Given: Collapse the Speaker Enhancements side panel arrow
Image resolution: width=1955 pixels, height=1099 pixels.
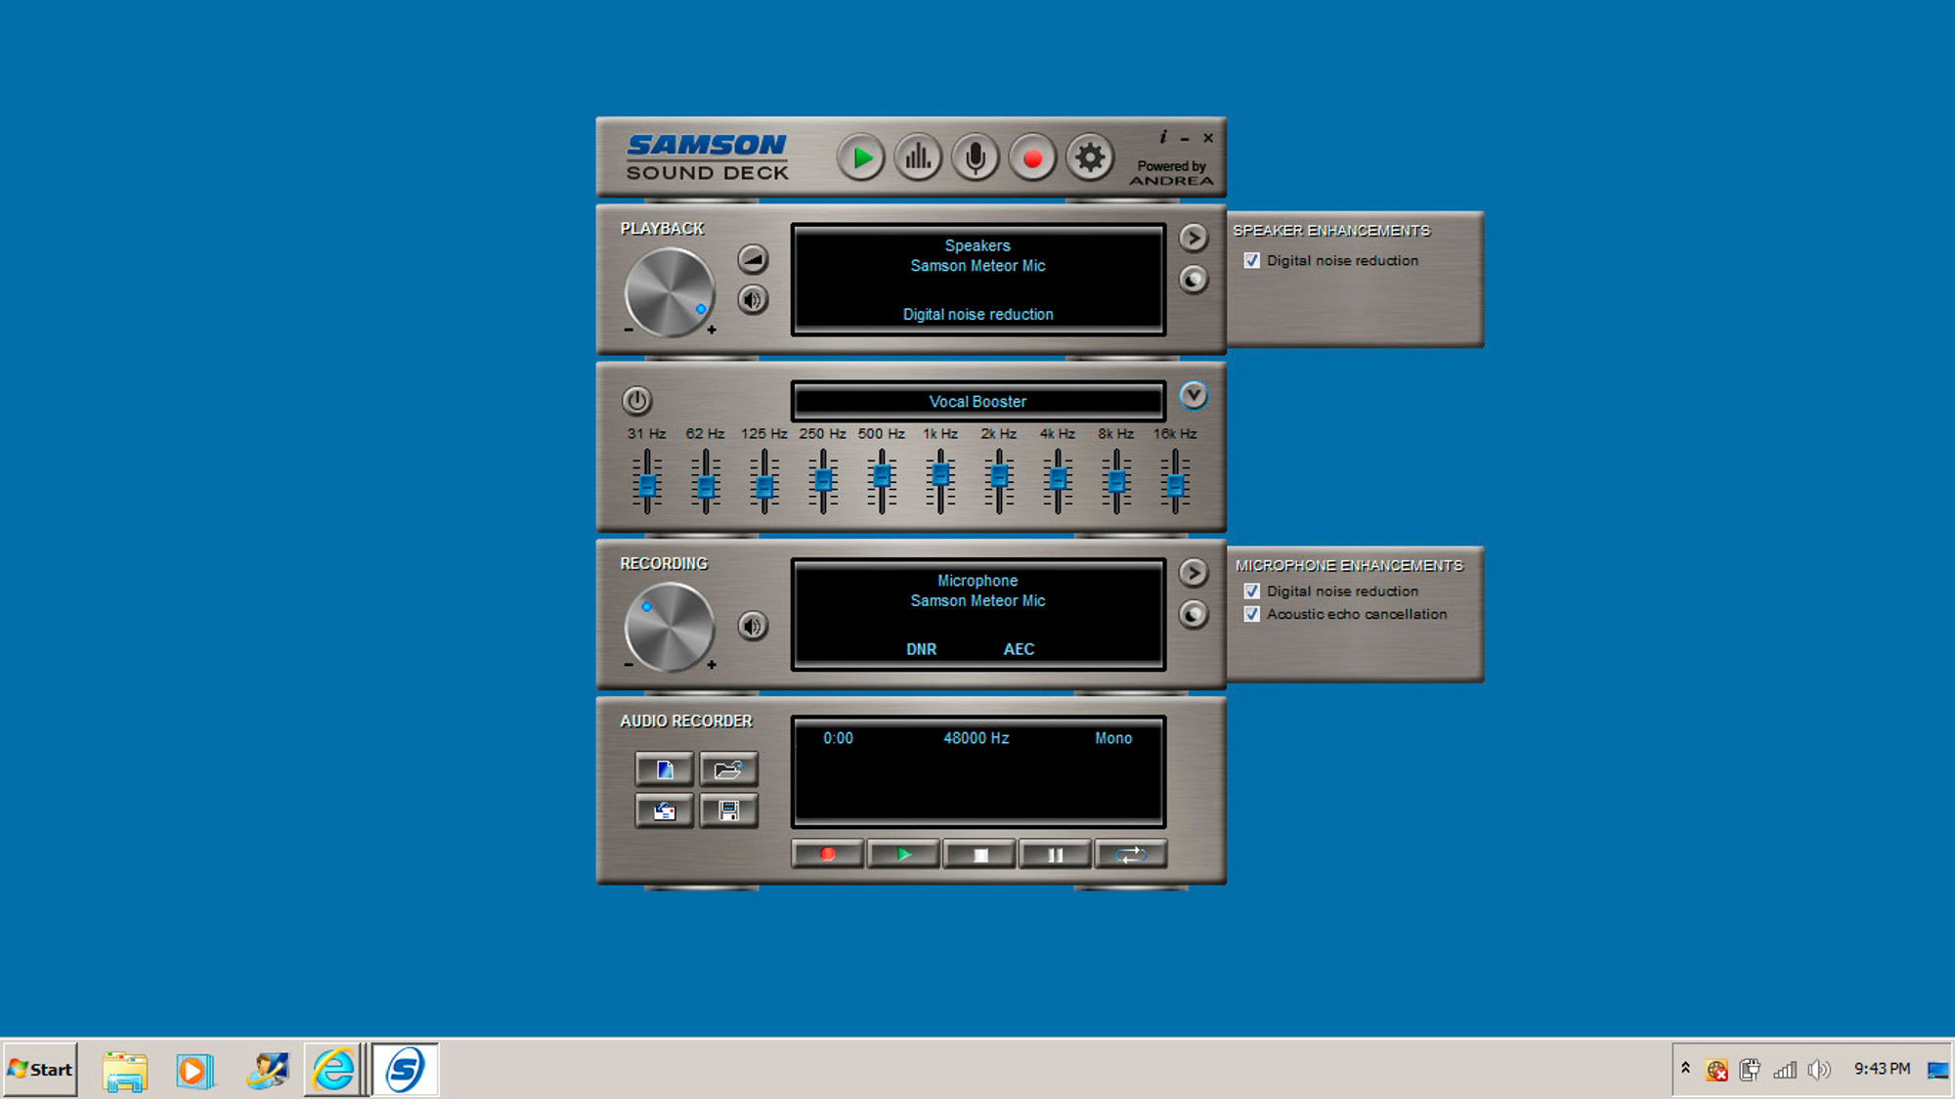Looking at the screenshot, I should click(1193, 238).
